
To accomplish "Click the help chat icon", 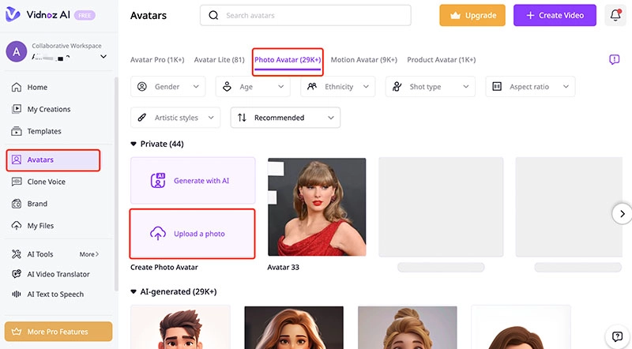I will point(617,336).
